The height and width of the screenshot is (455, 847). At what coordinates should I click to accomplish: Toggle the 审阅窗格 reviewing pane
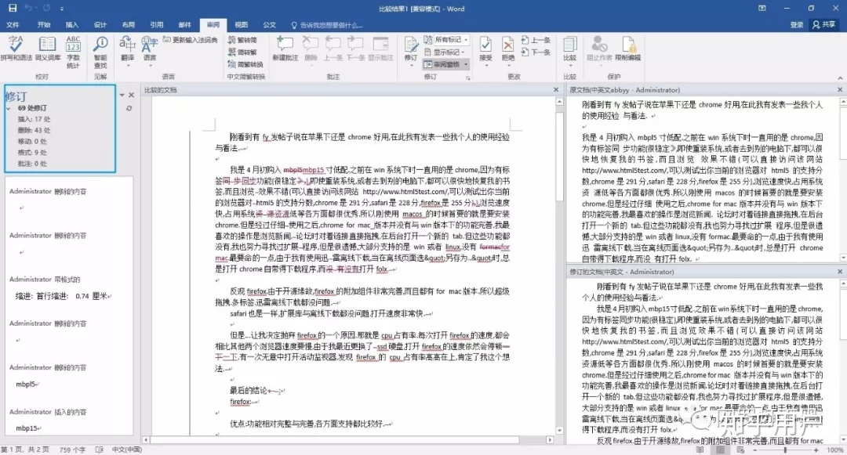click(442, 64)
